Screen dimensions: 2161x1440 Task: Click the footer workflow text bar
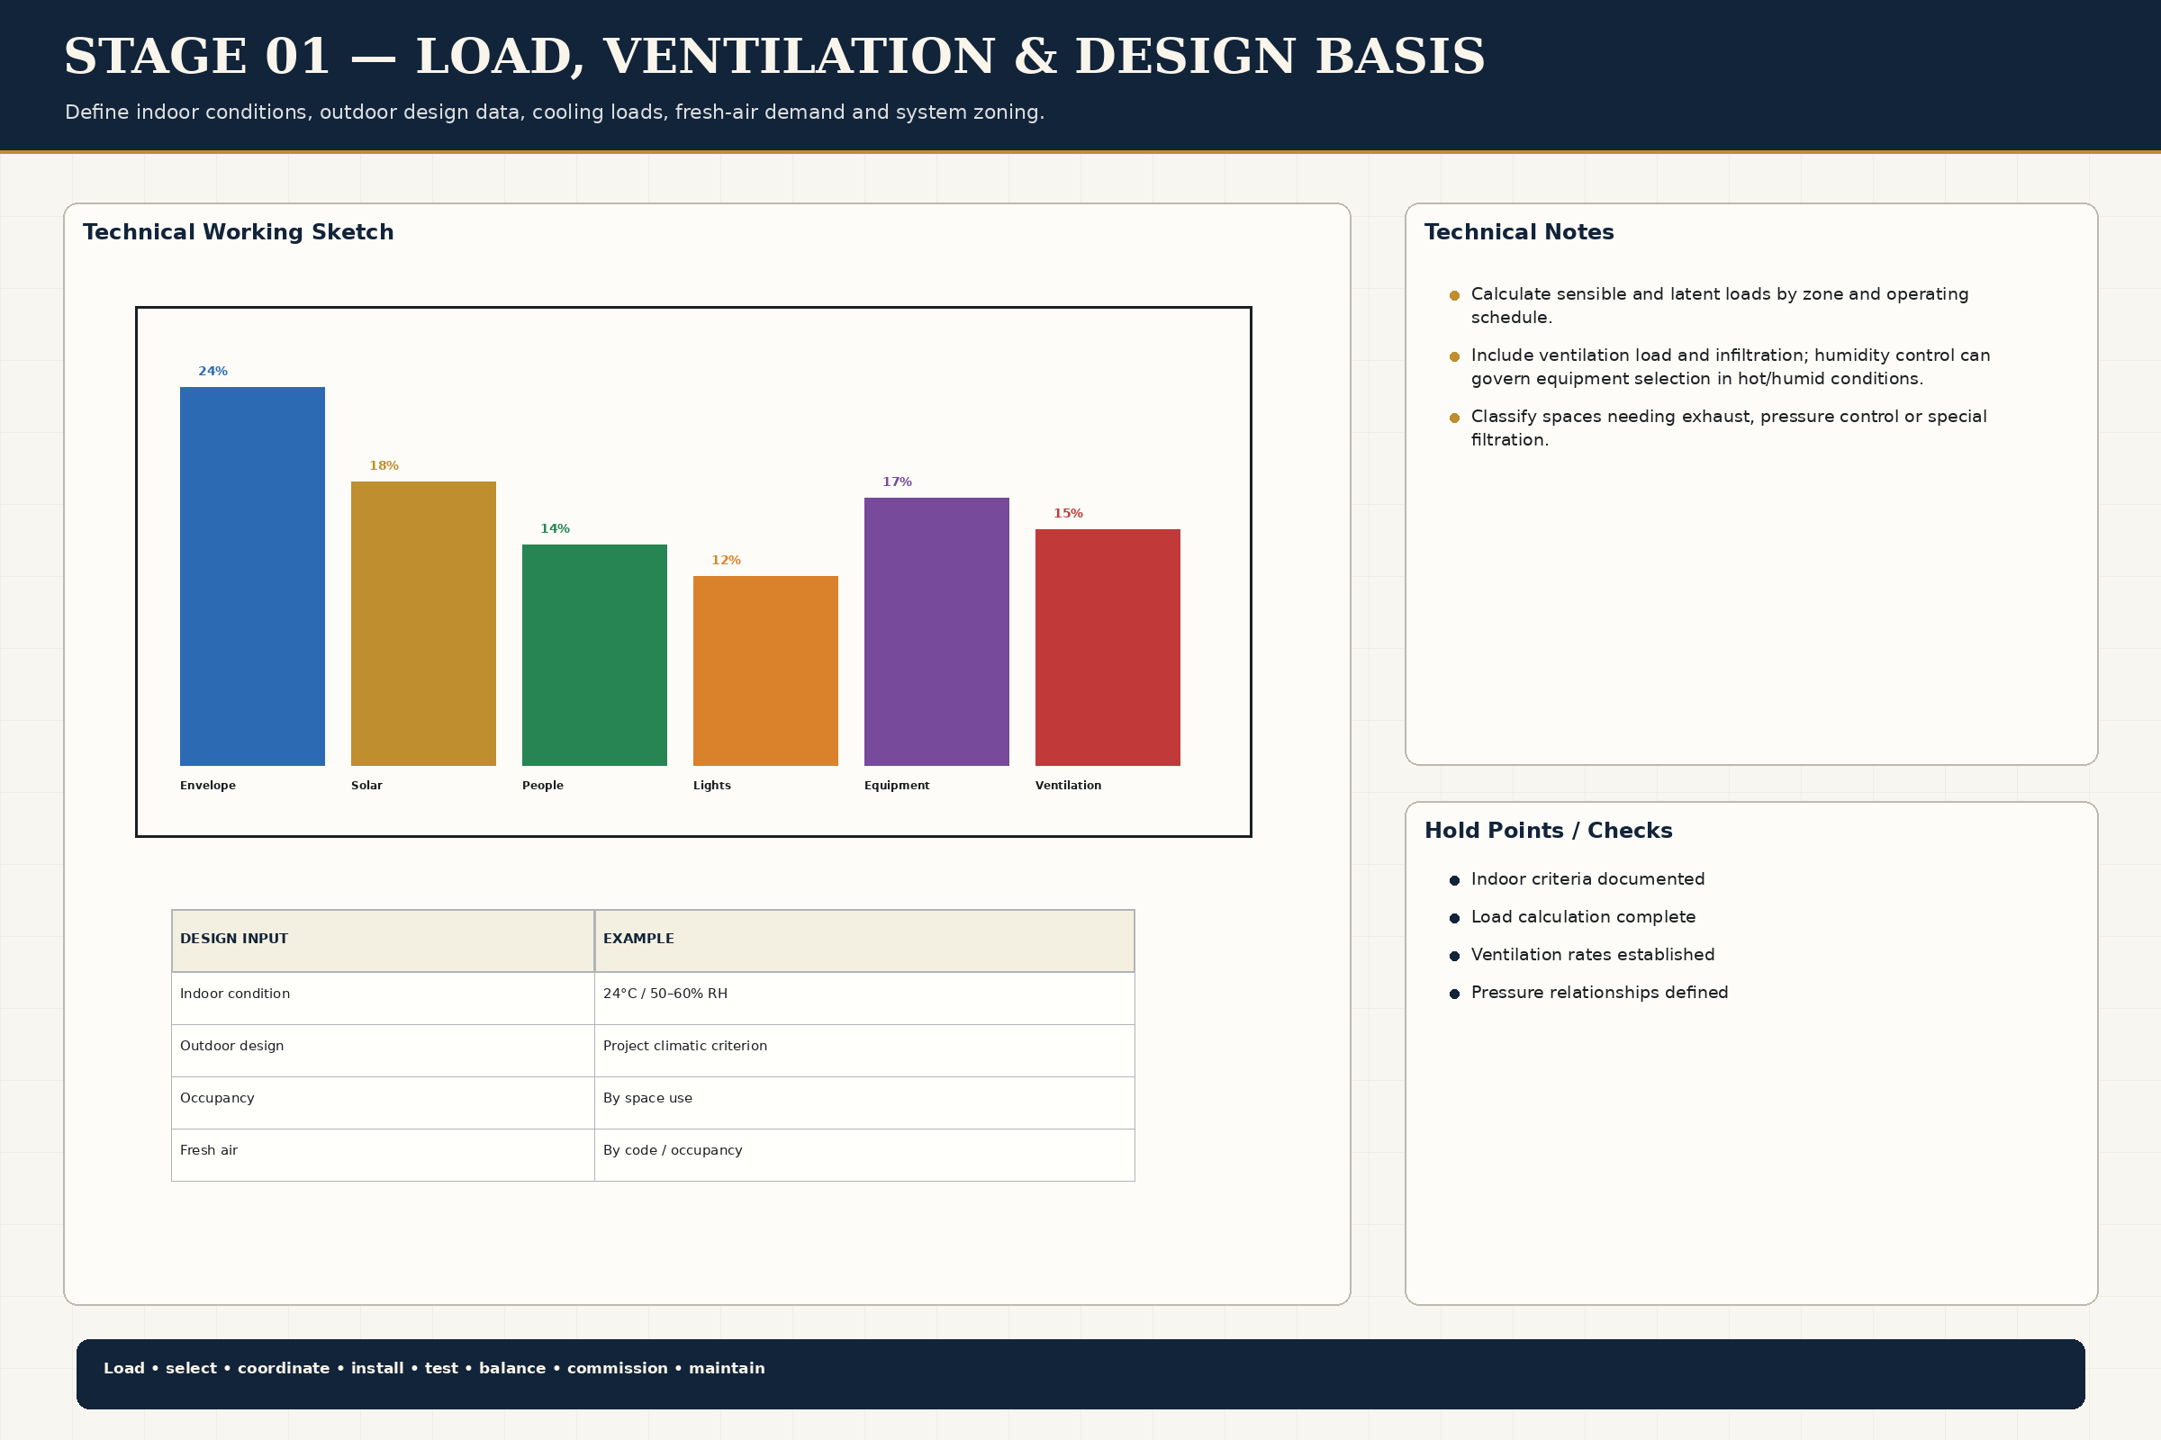point(1080,1374)
